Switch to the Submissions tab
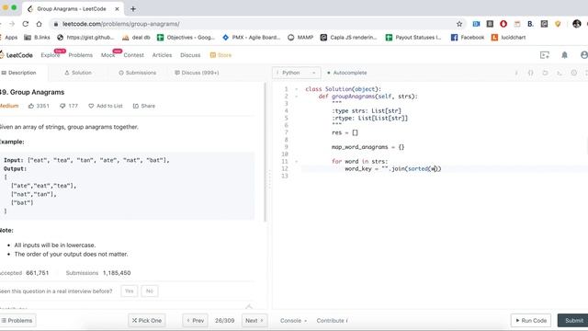 (137, 73)
